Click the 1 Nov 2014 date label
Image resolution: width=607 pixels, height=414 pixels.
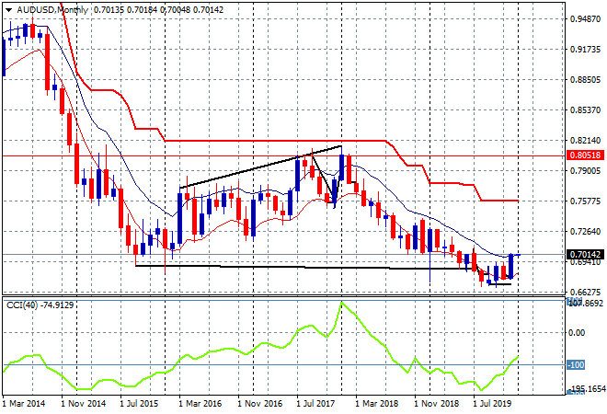click(83, 404)
